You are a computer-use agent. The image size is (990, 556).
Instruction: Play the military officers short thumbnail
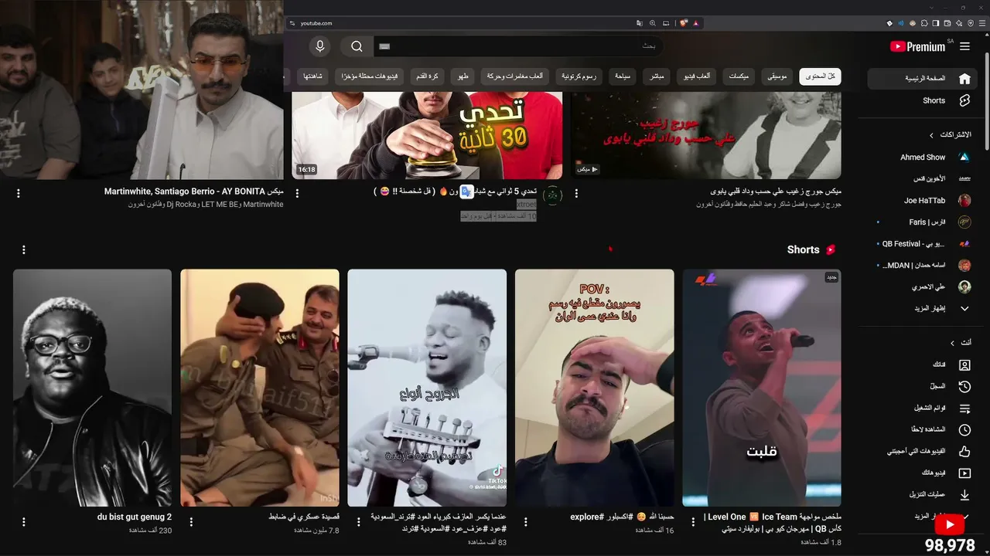pos(260,388)
